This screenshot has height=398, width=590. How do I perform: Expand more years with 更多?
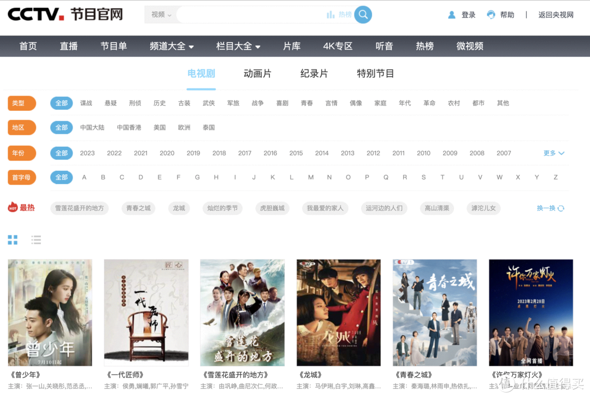coord(553,153)
